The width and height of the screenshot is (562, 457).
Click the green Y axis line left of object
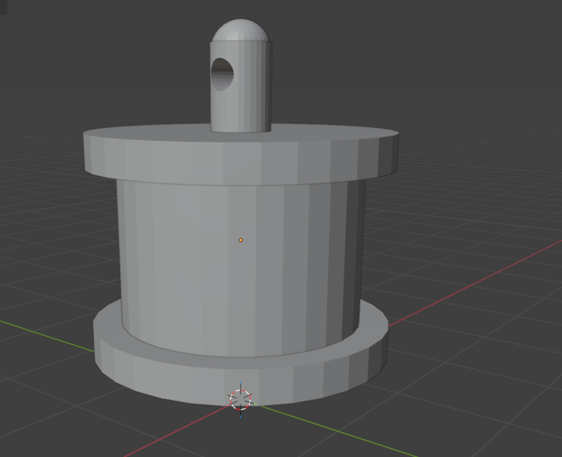click(x=46, y=335)
